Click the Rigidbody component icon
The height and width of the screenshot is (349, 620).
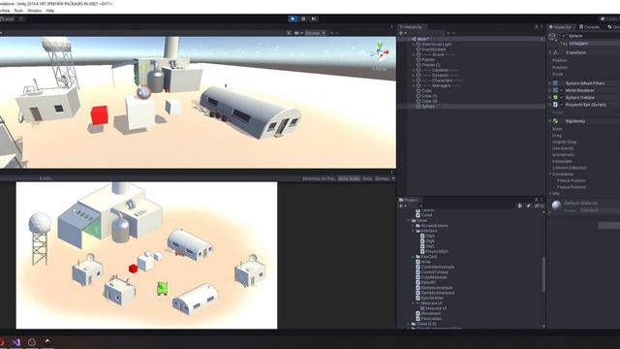(555, 121)
